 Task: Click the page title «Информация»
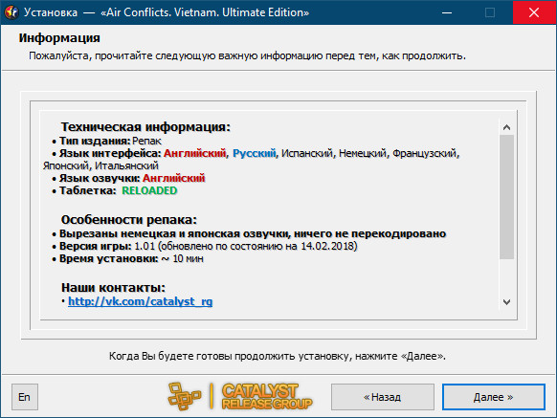click(59, 38)
